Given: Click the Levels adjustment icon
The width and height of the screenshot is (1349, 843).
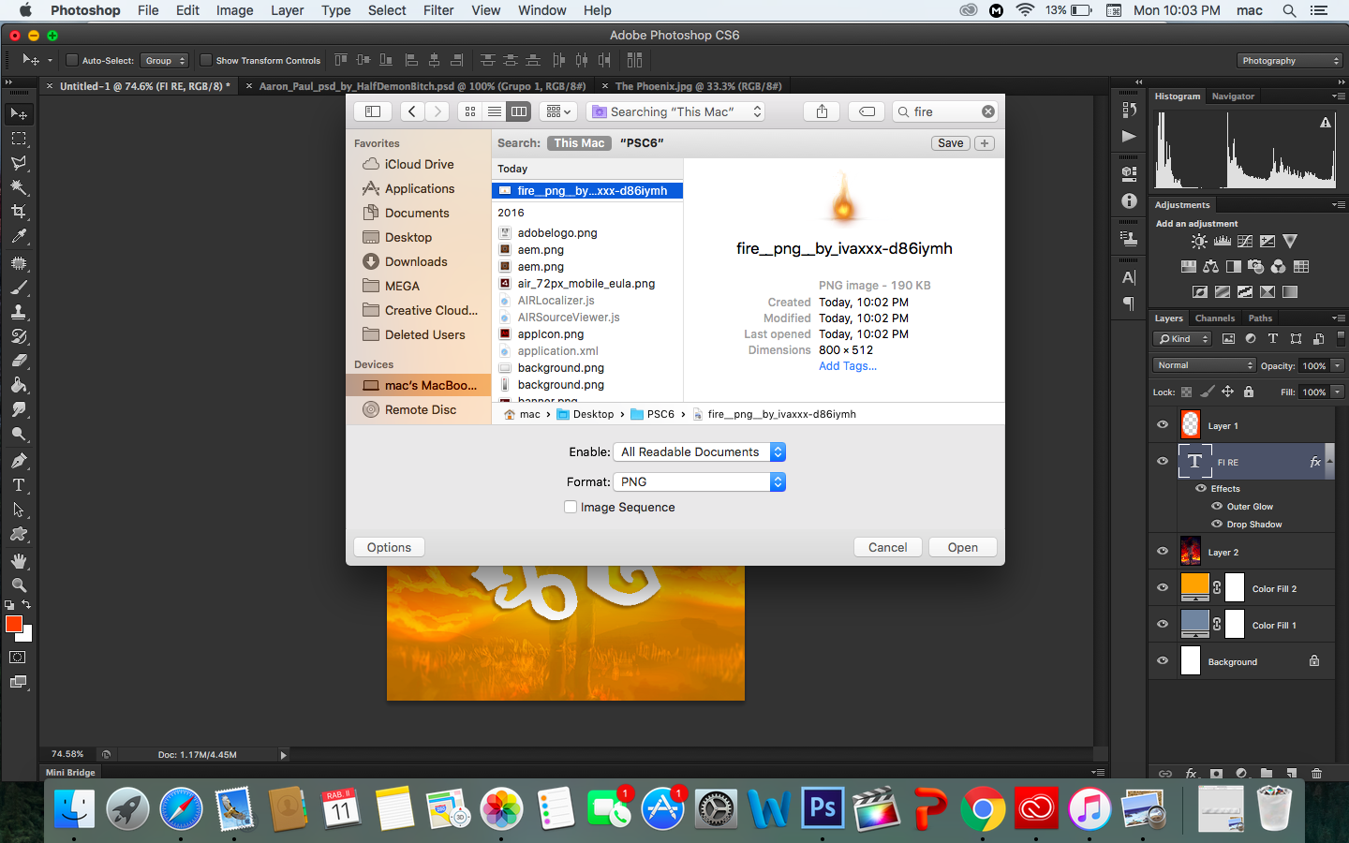Looking at the screenshot, I should click(x=1223, y=242).
